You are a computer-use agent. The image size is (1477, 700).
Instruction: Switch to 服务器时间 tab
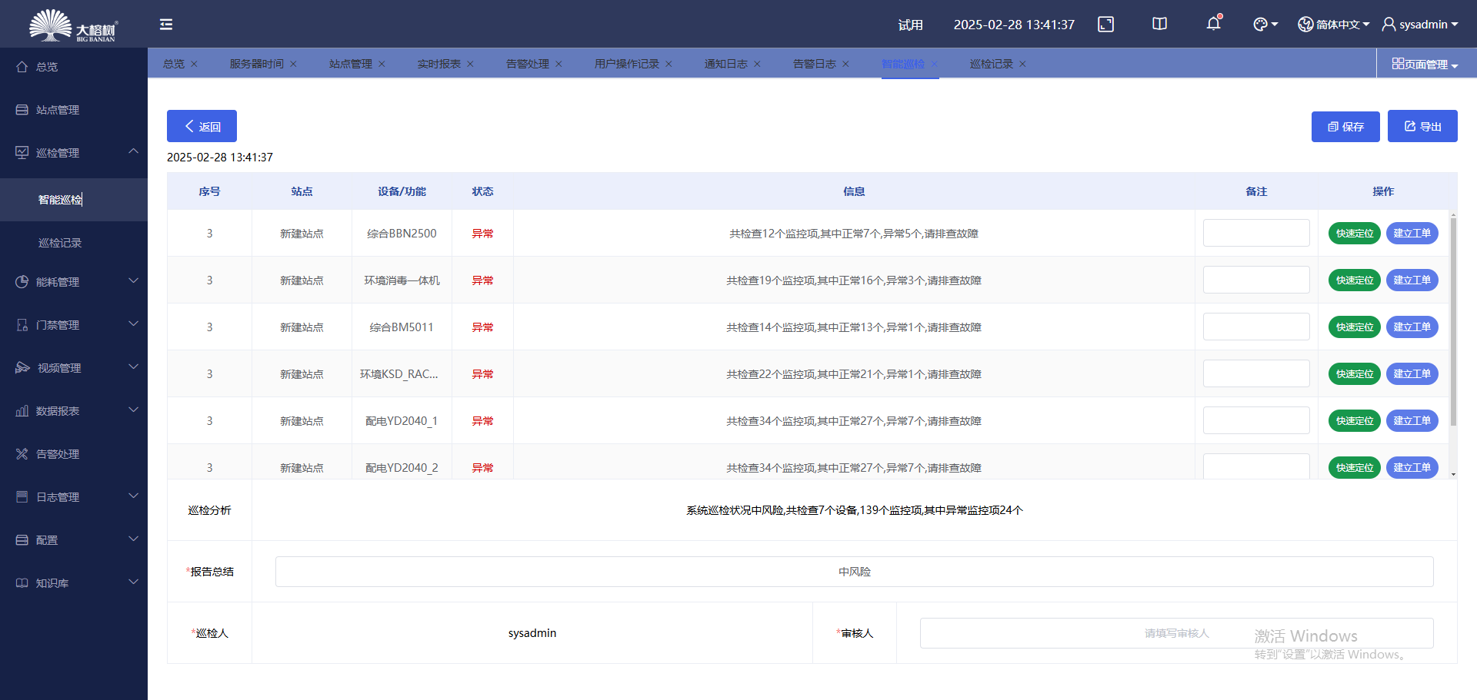pyautogui.click(x=257, y=64)
